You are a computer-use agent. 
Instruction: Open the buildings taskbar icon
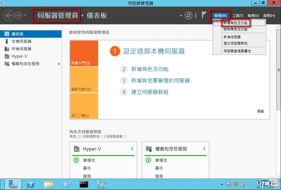(102, 184)
